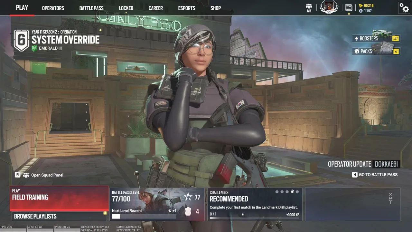Switch to the Play tab
This screenshot has width=412, height=232.
[22, 8]
